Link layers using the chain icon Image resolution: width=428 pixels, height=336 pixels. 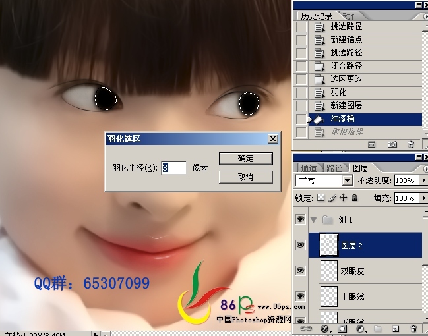point(306,328)
